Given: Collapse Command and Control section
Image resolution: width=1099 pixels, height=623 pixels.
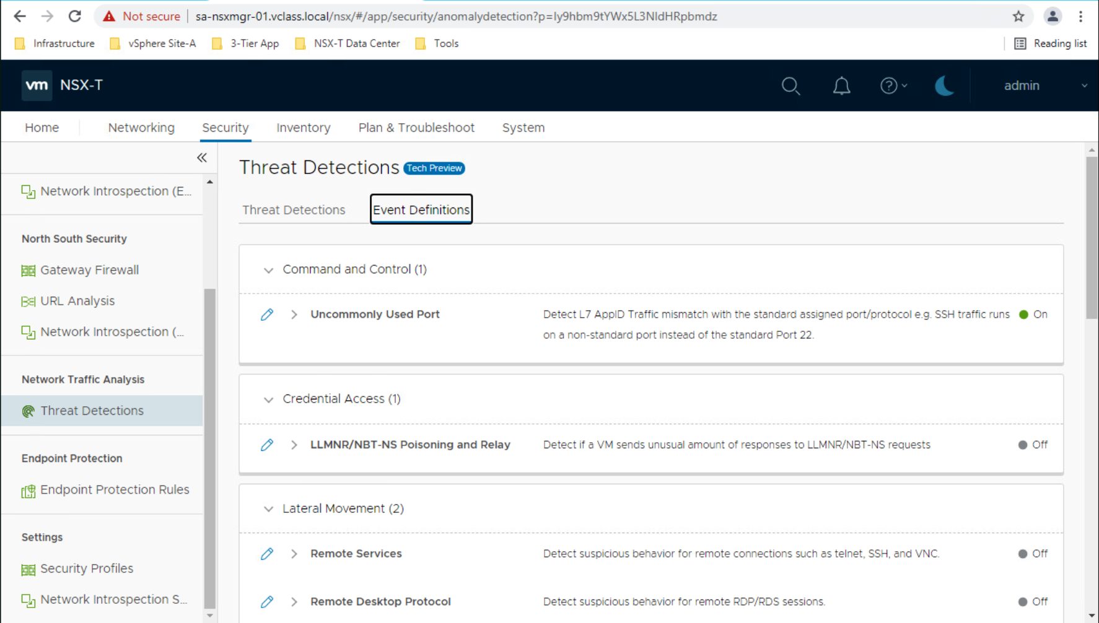Looking at the screenshot, I should (268, 270).
